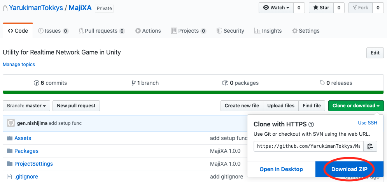
Task: Open the Watch dropdown
Action: point(276,8)
